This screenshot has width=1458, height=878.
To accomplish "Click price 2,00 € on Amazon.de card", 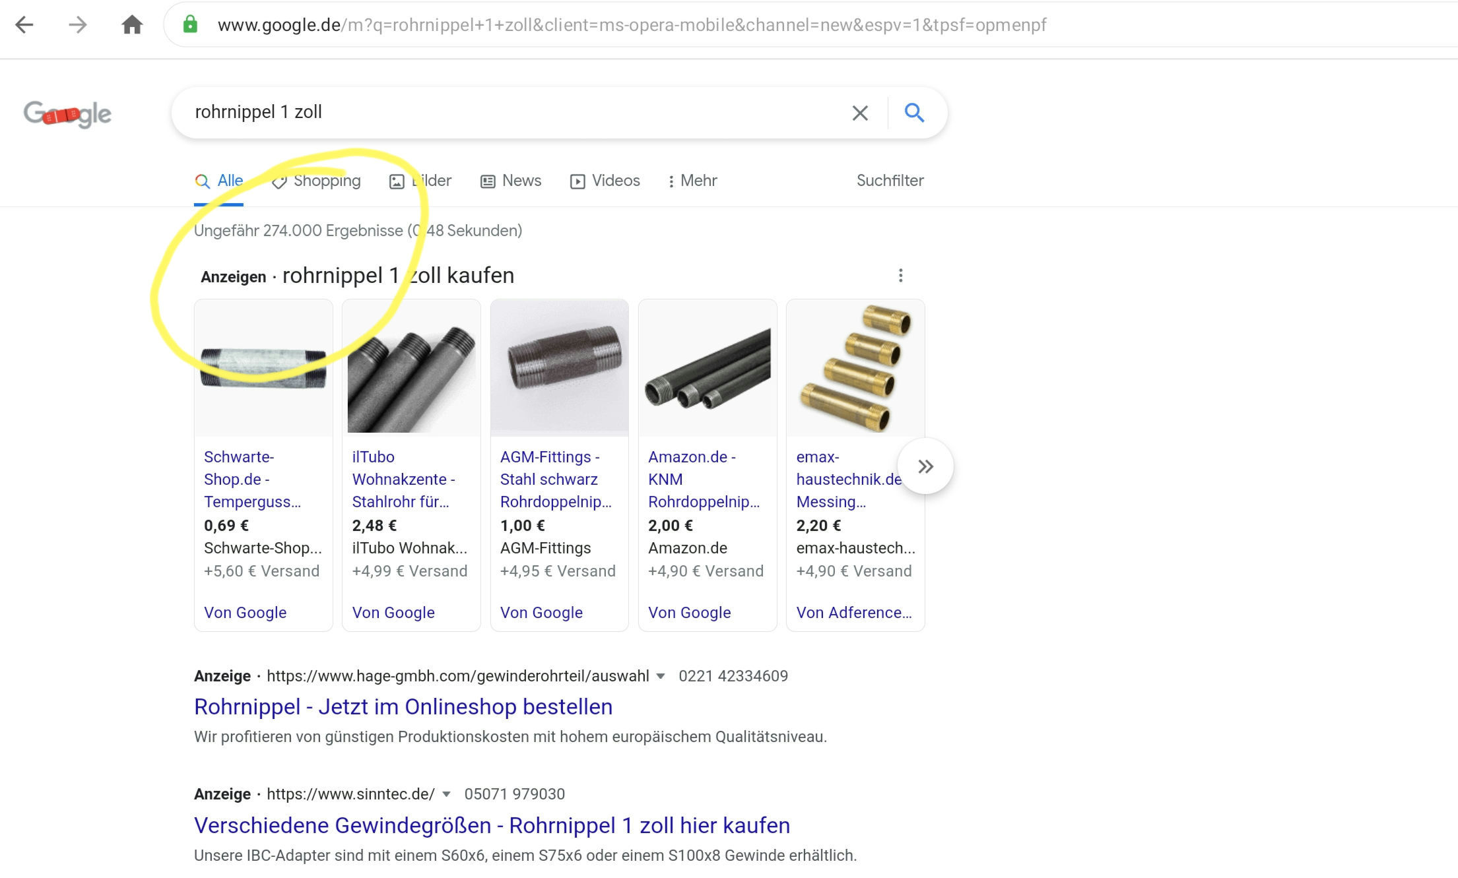I will pyautogui.click(x=671, y=526).
